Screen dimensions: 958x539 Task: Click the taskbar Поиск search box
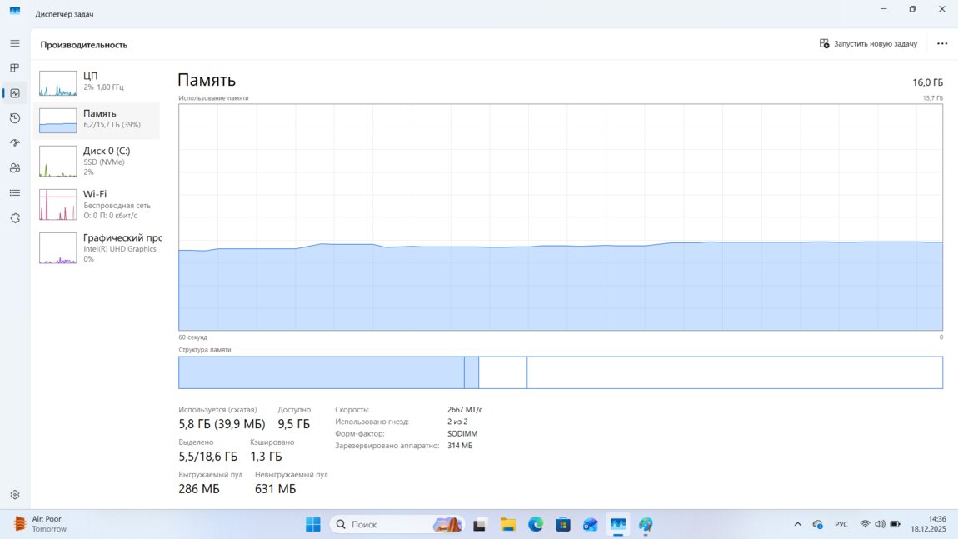tap(383, 524)
